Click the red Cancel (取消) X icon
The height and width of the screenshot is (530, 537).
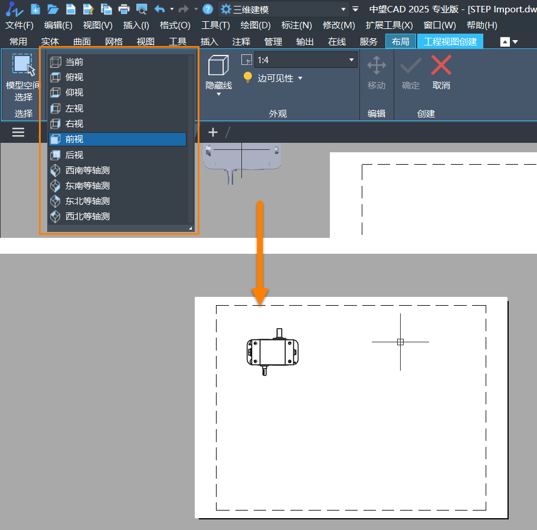(441, 66)
